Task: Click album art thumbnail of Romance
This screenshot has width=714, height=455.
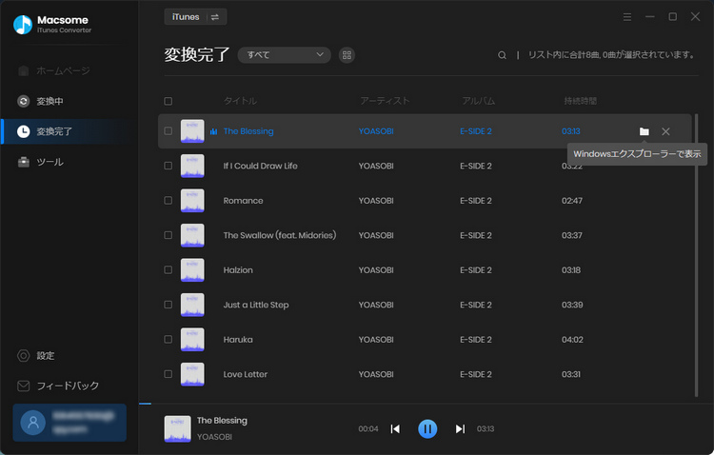Action: pyautogui.click(x=192, y=201)
